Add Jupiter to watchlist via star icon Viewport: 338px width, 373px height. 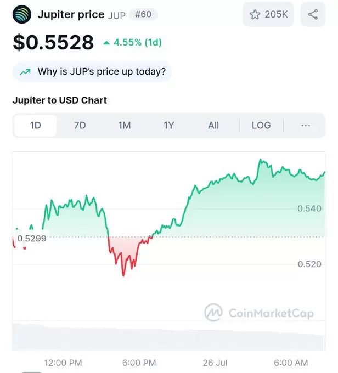255,14
